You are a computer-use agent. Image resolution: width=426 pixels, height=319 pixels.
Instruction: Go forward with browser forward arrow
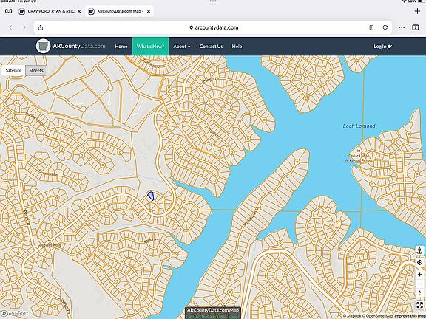[24, 27]
